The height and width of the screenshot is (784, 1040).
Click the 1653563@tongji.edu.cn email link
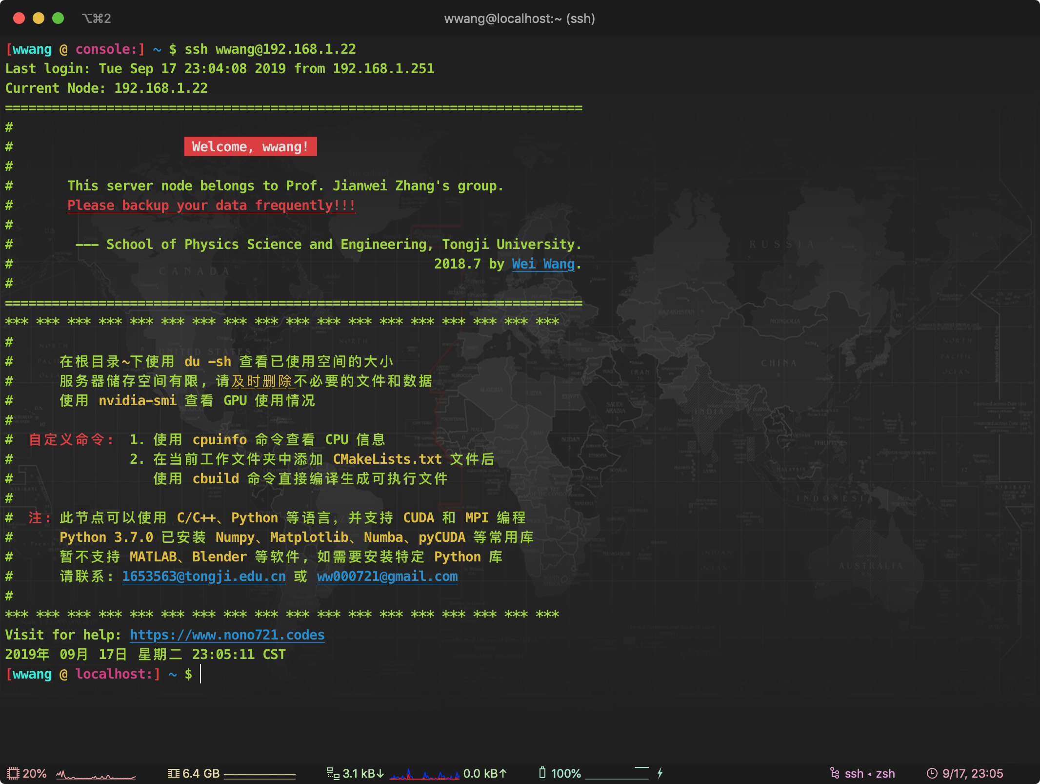(203, 576)
